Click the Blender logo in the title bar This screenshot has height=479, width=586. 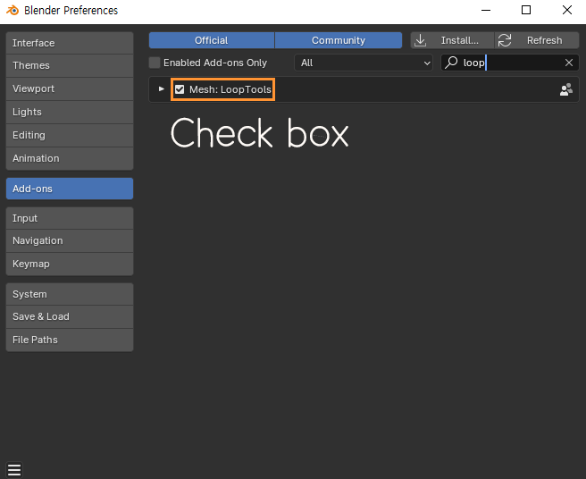pos(13,10)
